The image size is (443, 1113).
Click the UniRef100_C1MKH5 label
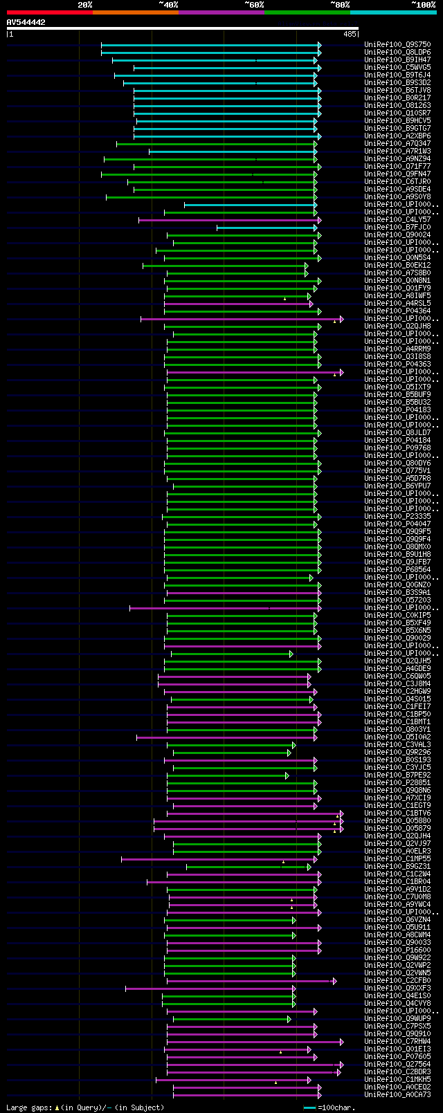pyautogui.click(x=397, y=1080)
